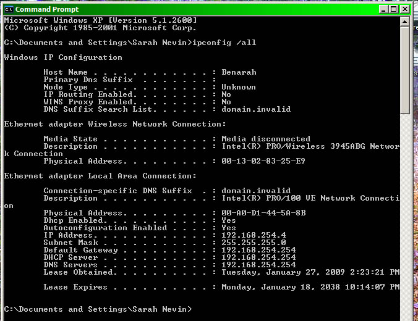Click the Command Prompt title bar text
The width and height of the screenshot is (418, 321).
(46, 9)
